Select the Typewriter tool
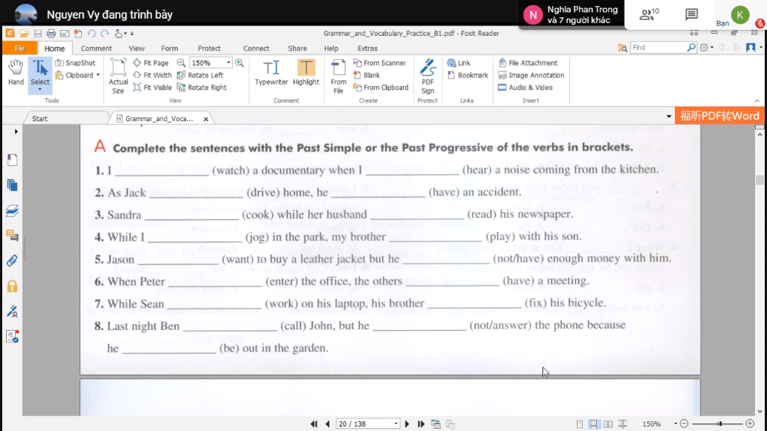This screenshot has height=431, width=767. (271, 73)
